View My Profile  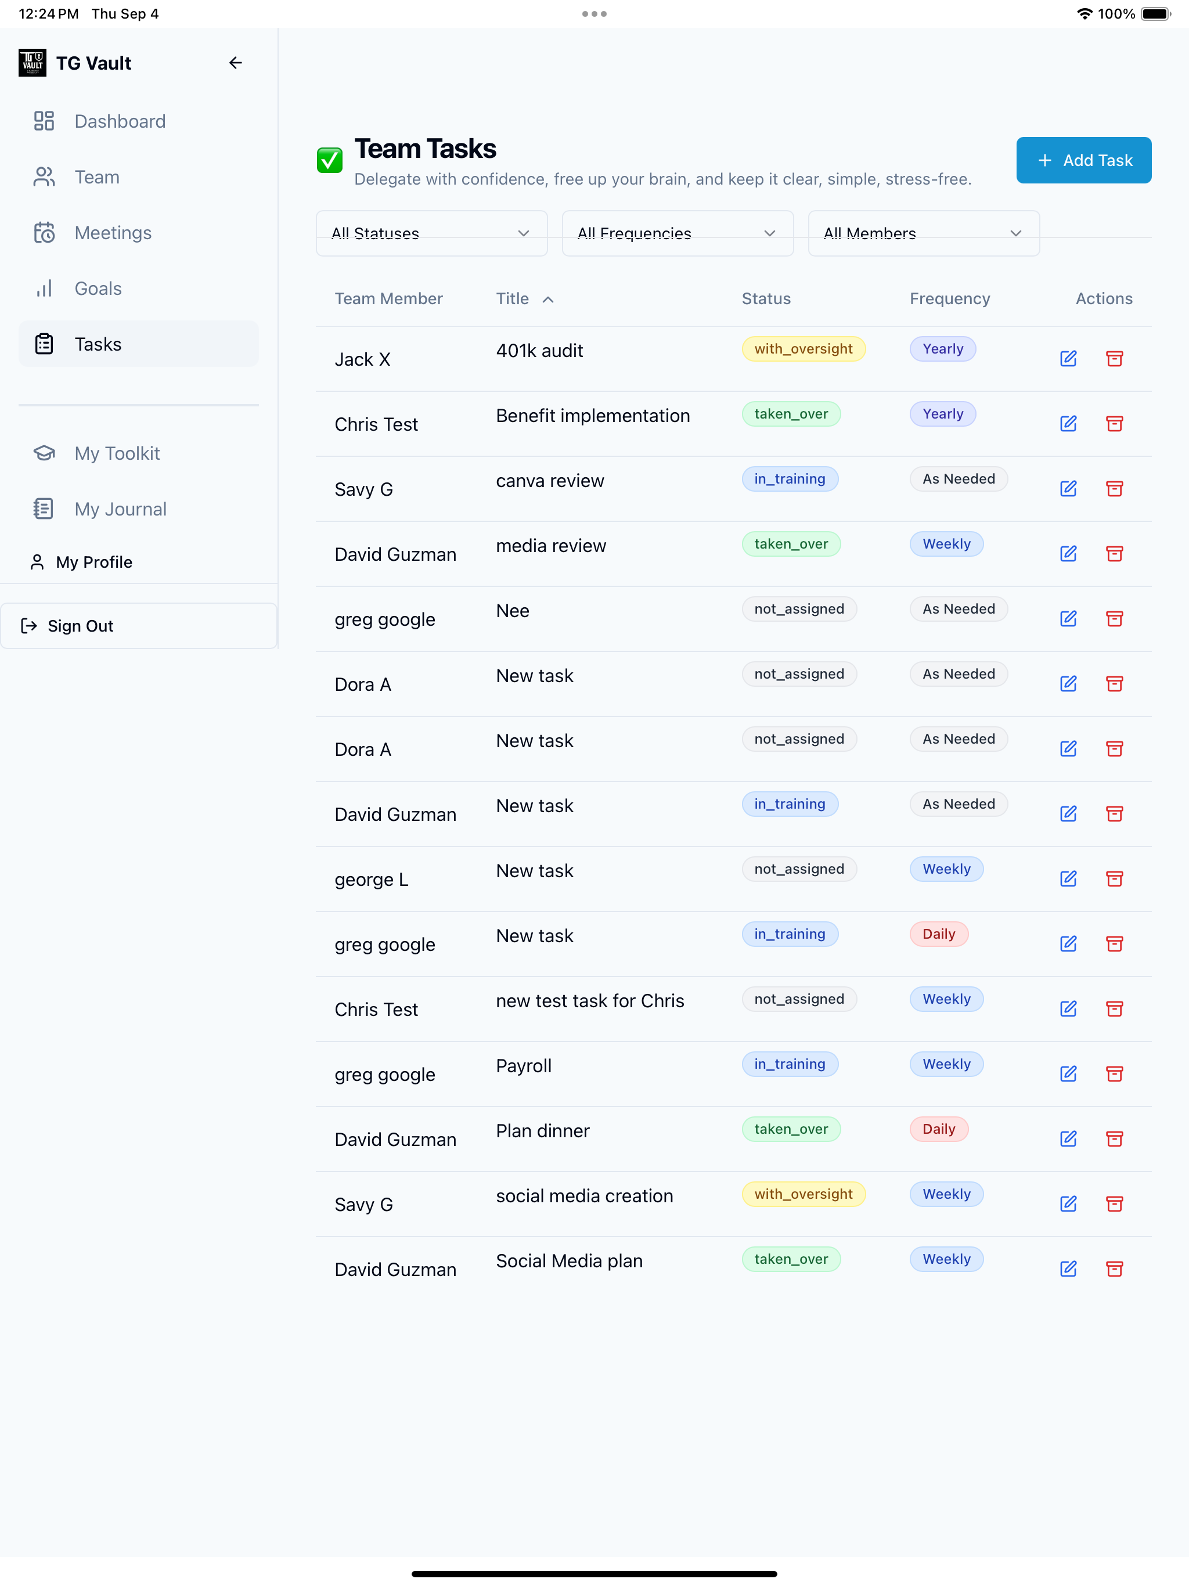point(81,562)
